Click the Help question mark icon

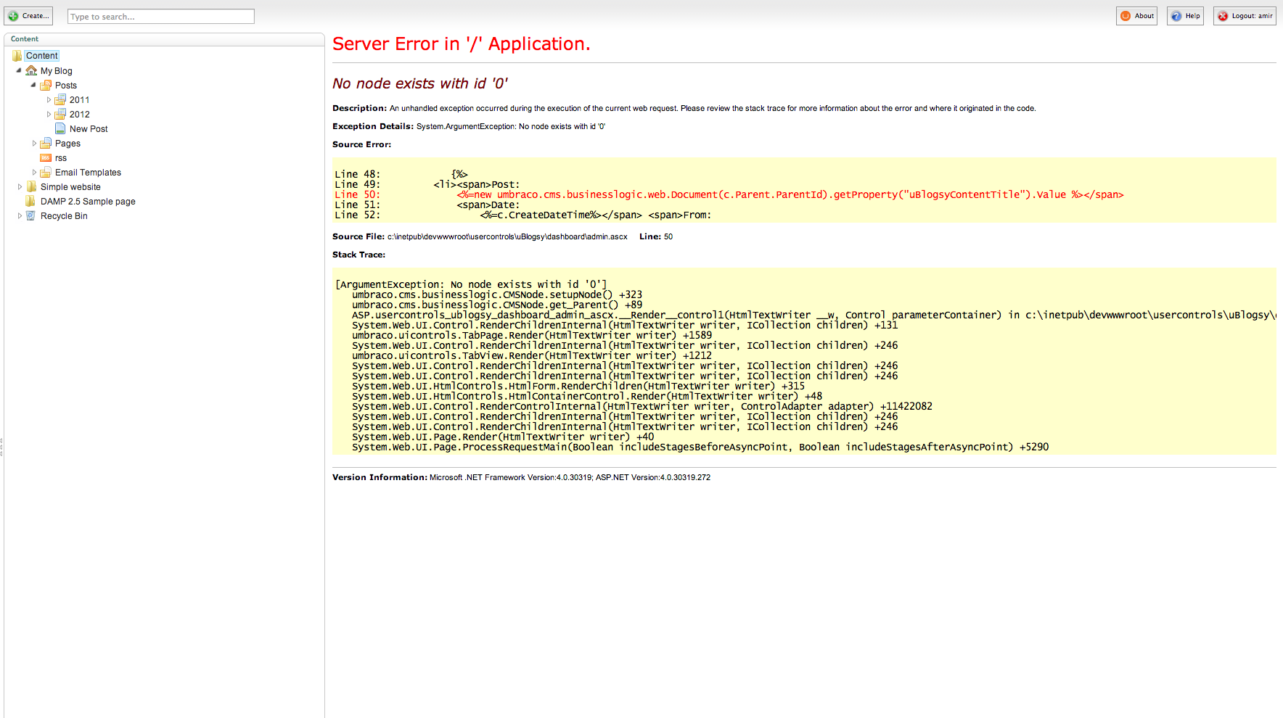[1176, 16]
